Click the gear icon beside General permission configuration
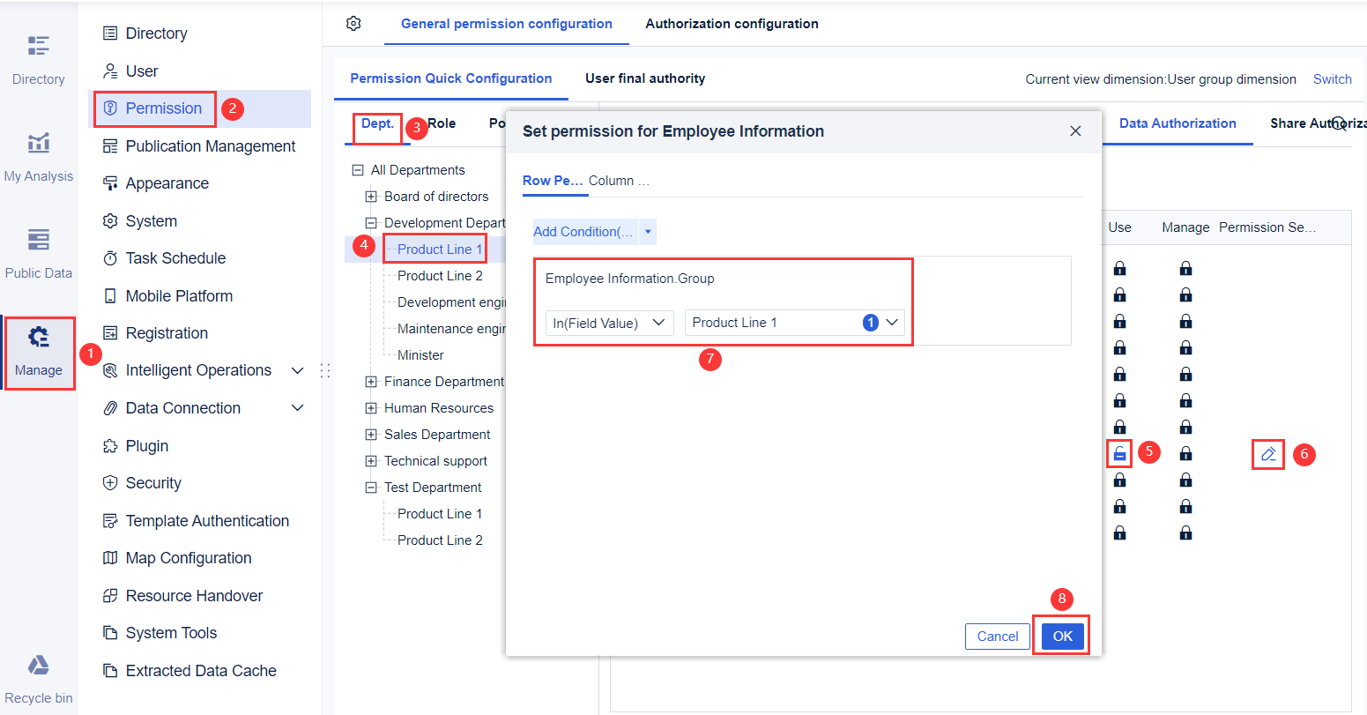The width and height of the screenshot is (1367, 715). click(x=353, y=24)
